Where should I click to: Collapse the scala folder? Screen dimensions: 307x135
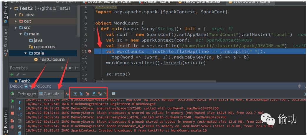tap(25, 53)
